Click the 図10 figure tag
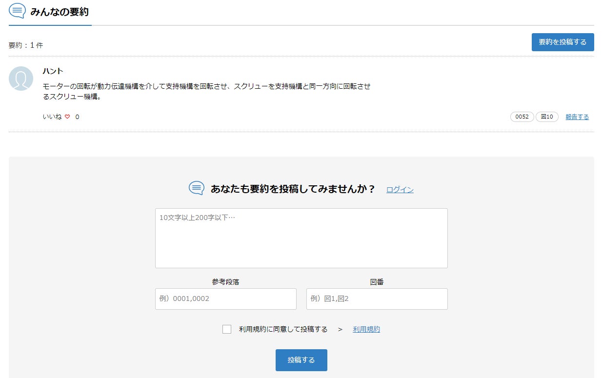602x378 pixels. 547,117
